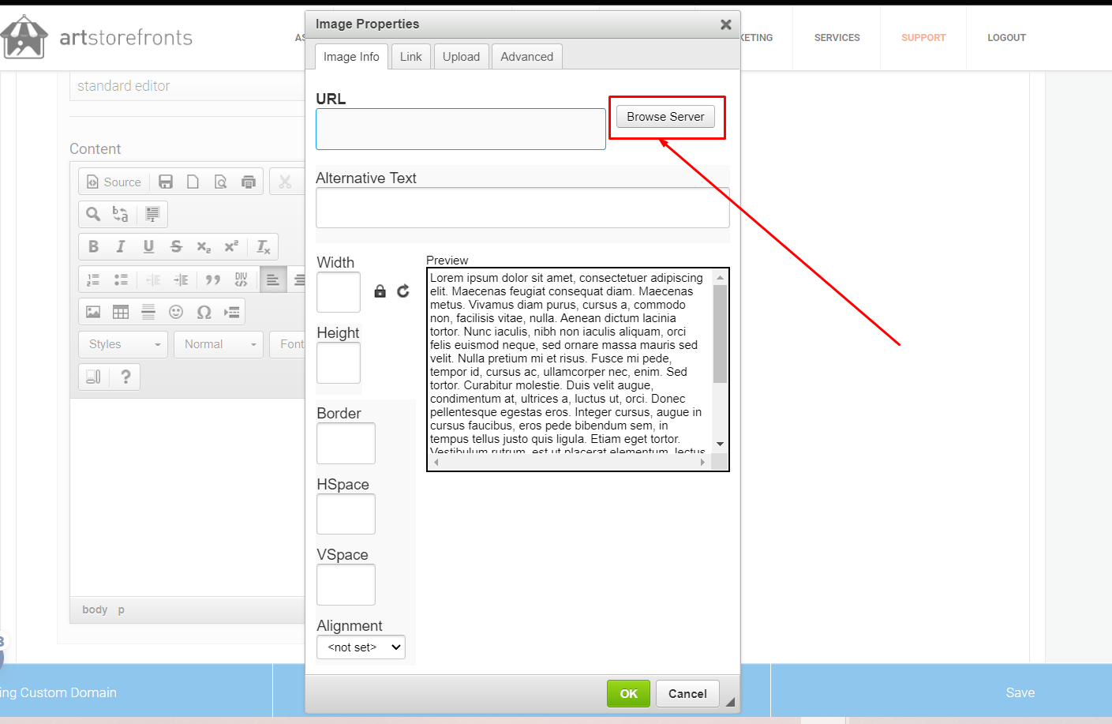
Task: Close the Image Properties dialog
Action: coord(726,24)
